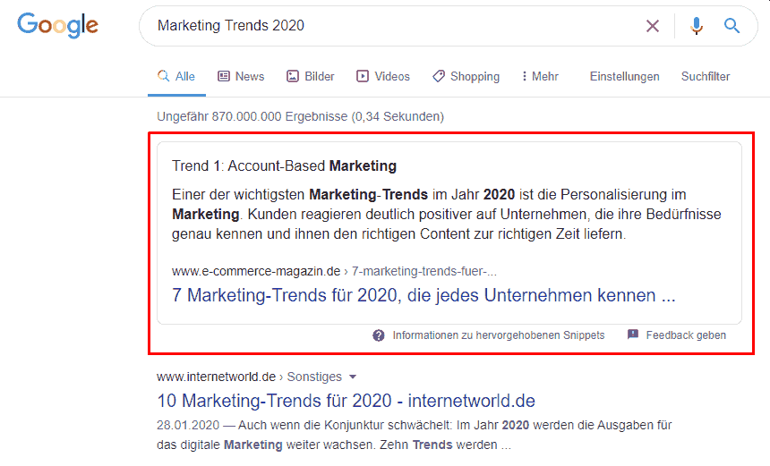Click the Feedback geben flag icon
770x466 pixels.
633,335
